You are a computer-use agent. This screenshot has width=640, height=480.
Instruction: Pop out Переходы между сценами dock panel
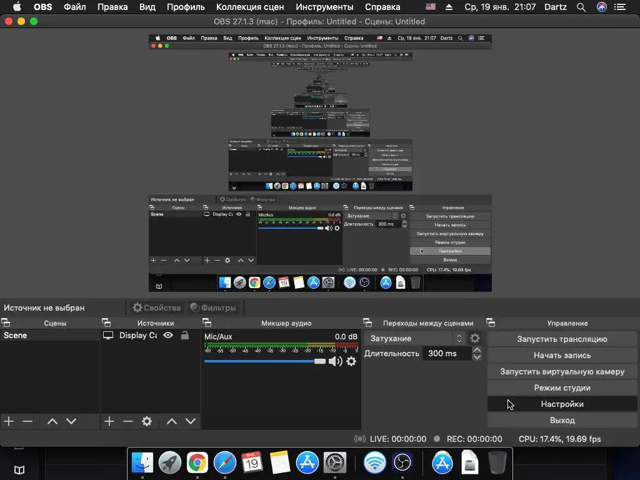point(367,323)
